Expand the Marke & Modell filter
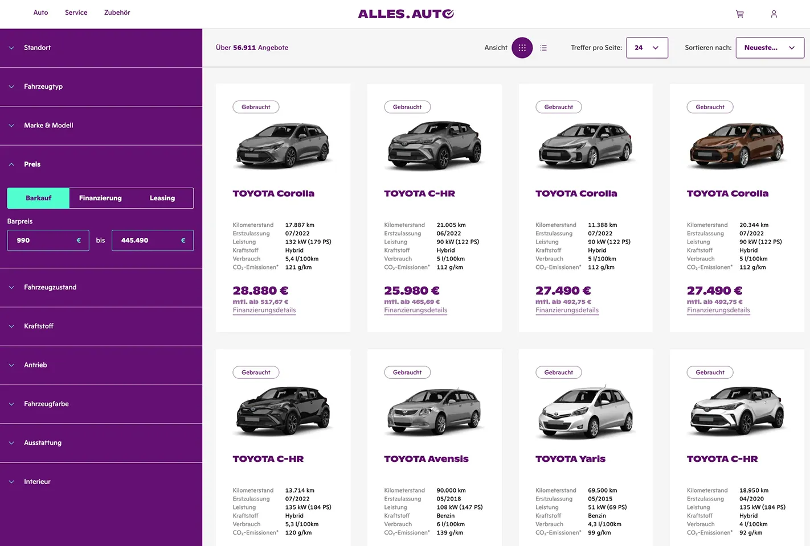The image size is (810, 546). pos(101,125)
